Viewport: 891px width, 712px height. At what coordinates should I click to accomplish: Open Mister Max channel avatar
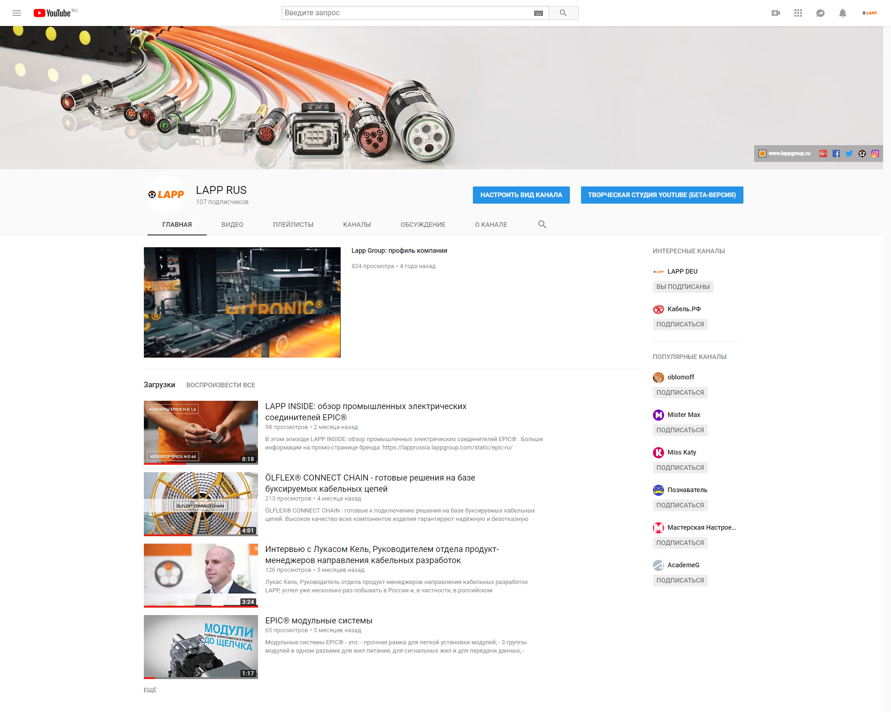[x=659, y=415]
